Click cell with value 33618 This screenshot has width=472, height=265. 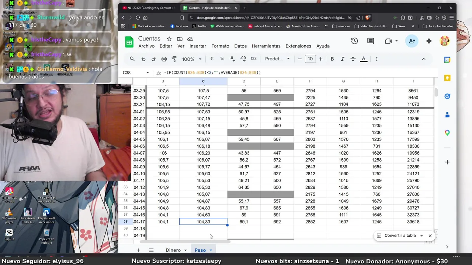413,222
